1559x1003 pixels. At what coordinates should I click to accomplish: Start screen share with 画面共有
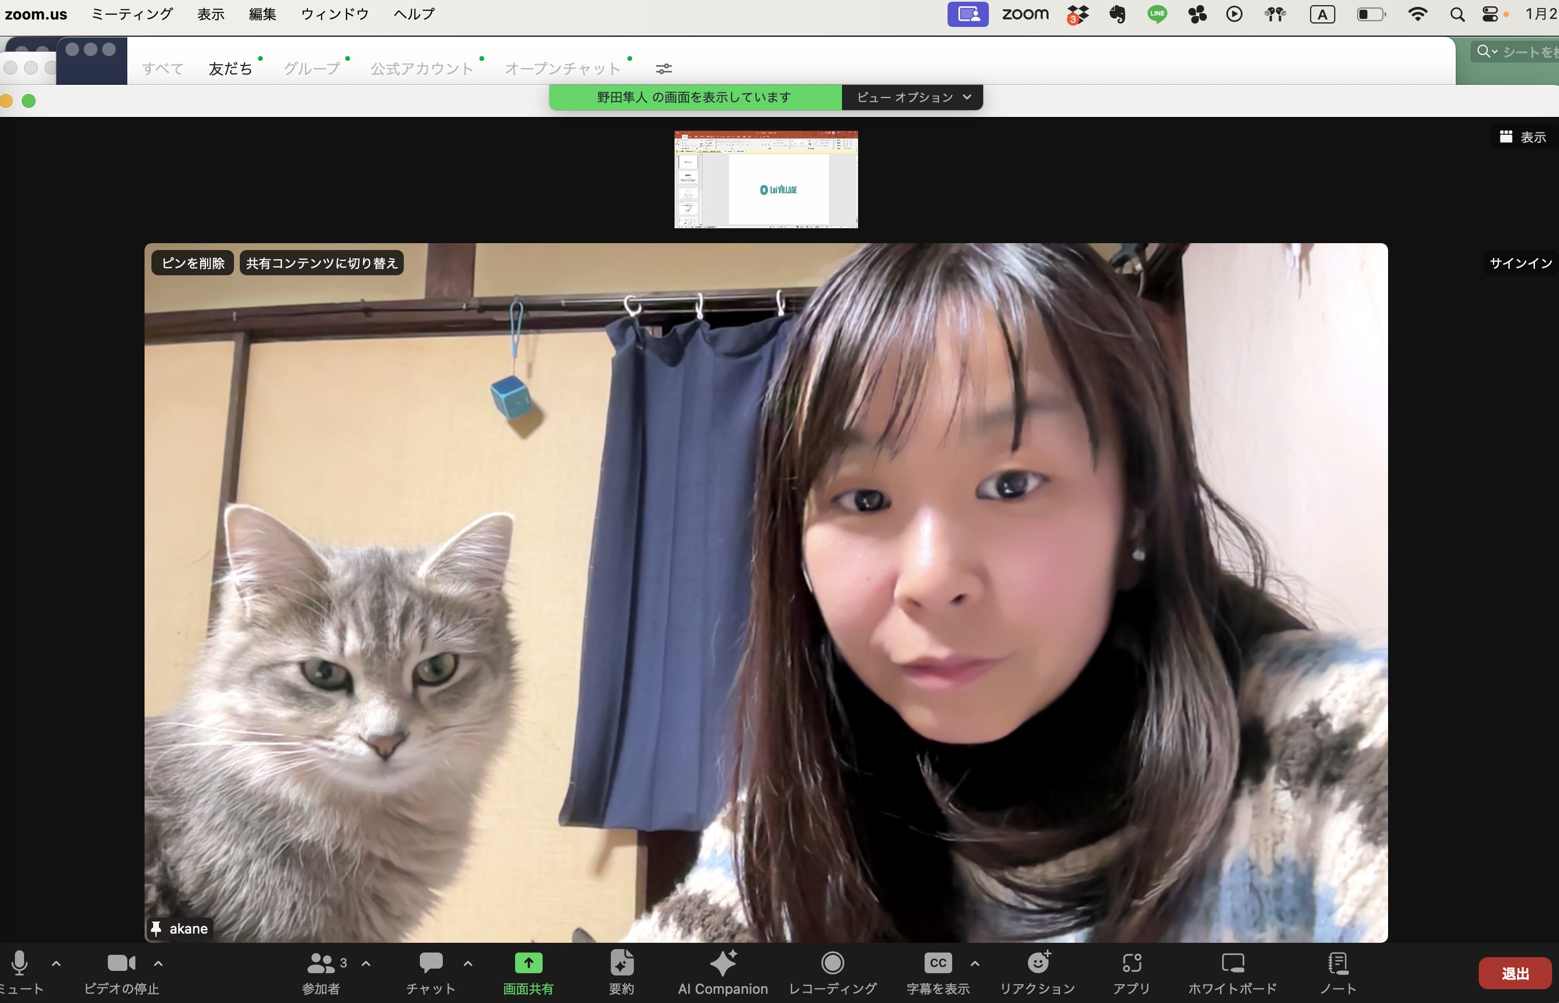tap(528, 963)
